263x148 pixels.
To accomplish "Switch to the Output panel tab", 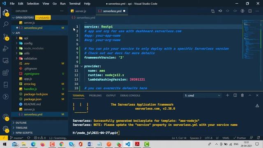I will point(111,95).
